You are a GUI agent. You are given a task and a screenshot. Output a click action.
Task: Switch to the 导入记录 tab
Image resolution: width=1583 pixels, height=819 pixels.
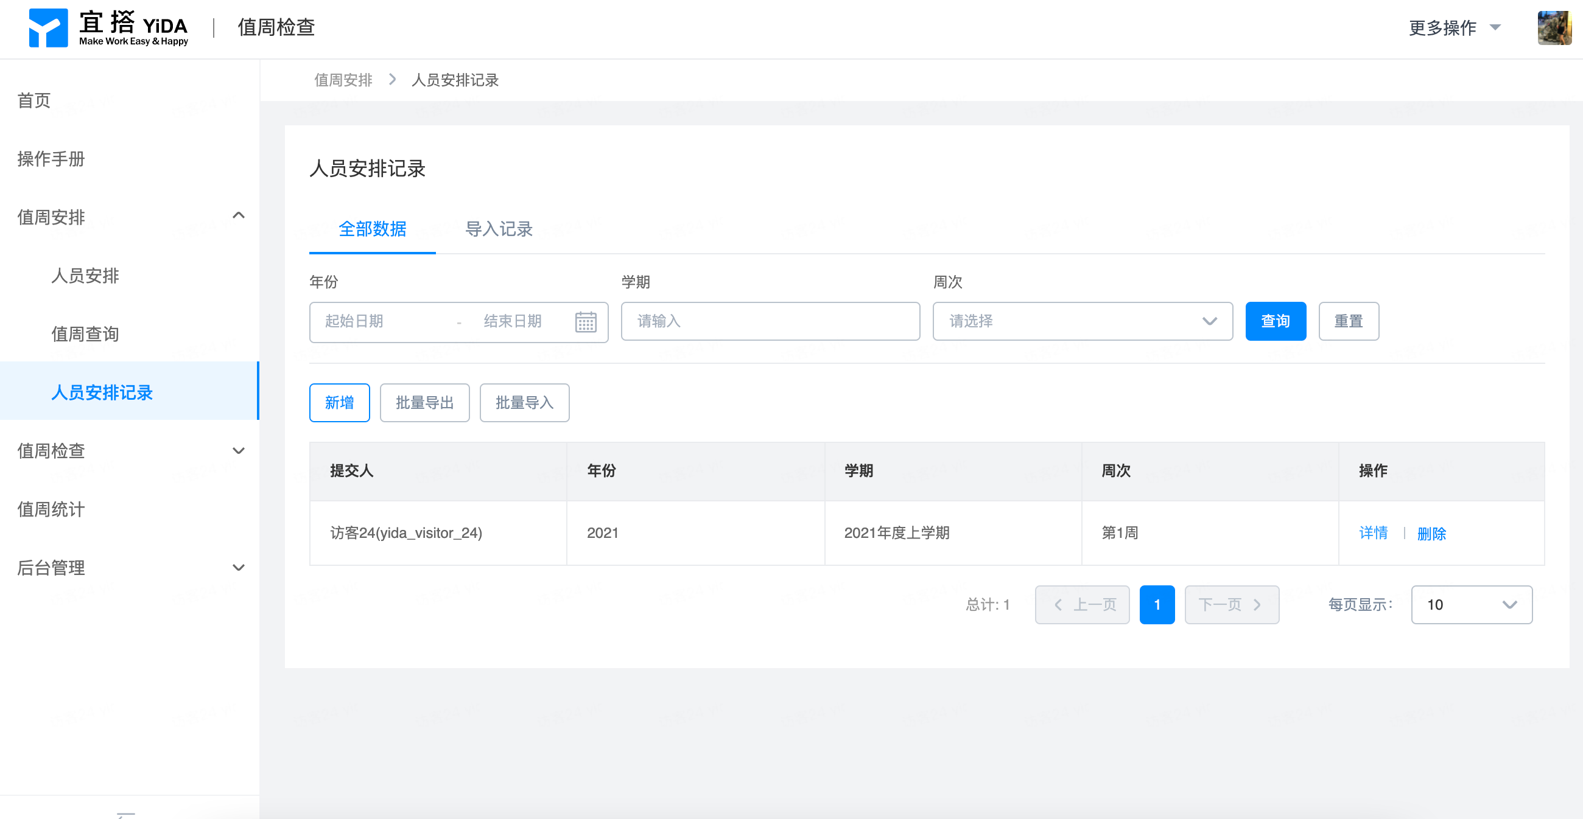tap(499, 229)
